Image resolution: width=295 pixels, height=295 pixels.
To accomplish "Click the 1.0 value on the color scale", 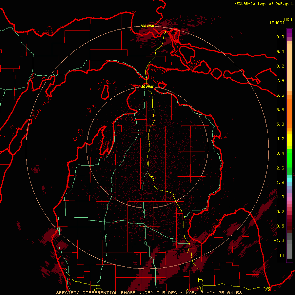I will (280, 197).
